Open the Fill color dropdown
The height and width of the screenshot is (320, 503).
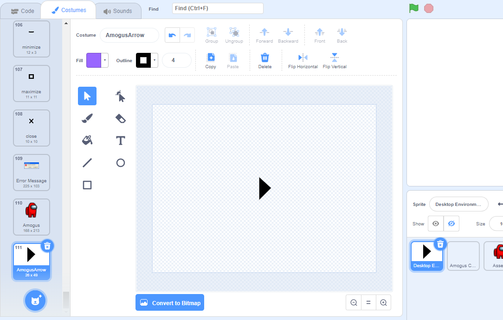(x=105, y=60)
